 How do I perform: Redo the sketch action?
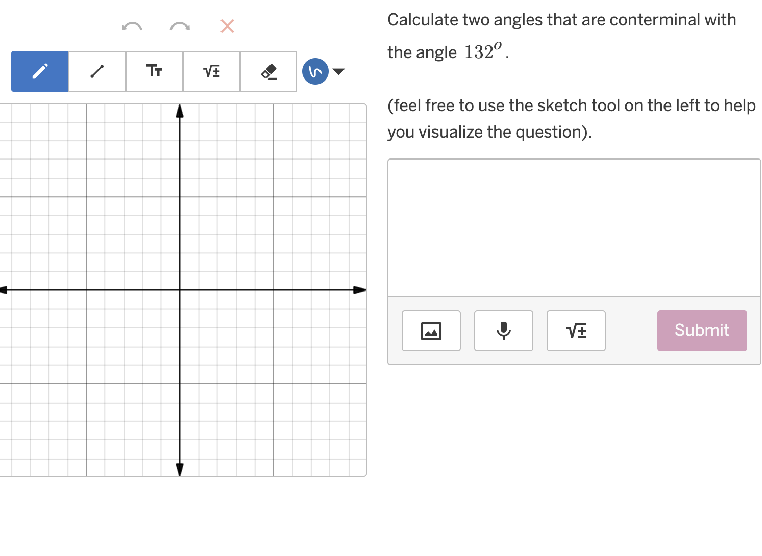click(x=179, y=27)
